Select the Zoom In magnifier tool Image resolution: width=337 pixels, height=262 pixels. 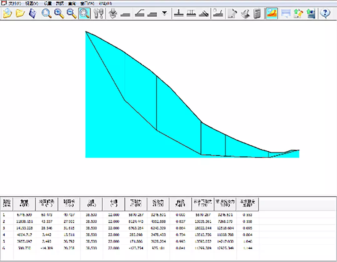click(59, 13)
